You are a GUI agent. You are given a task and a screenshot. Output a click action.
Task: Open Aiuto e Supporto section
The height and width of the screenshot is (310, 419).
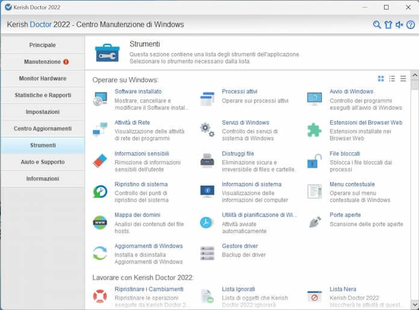[x=43, y=162]
